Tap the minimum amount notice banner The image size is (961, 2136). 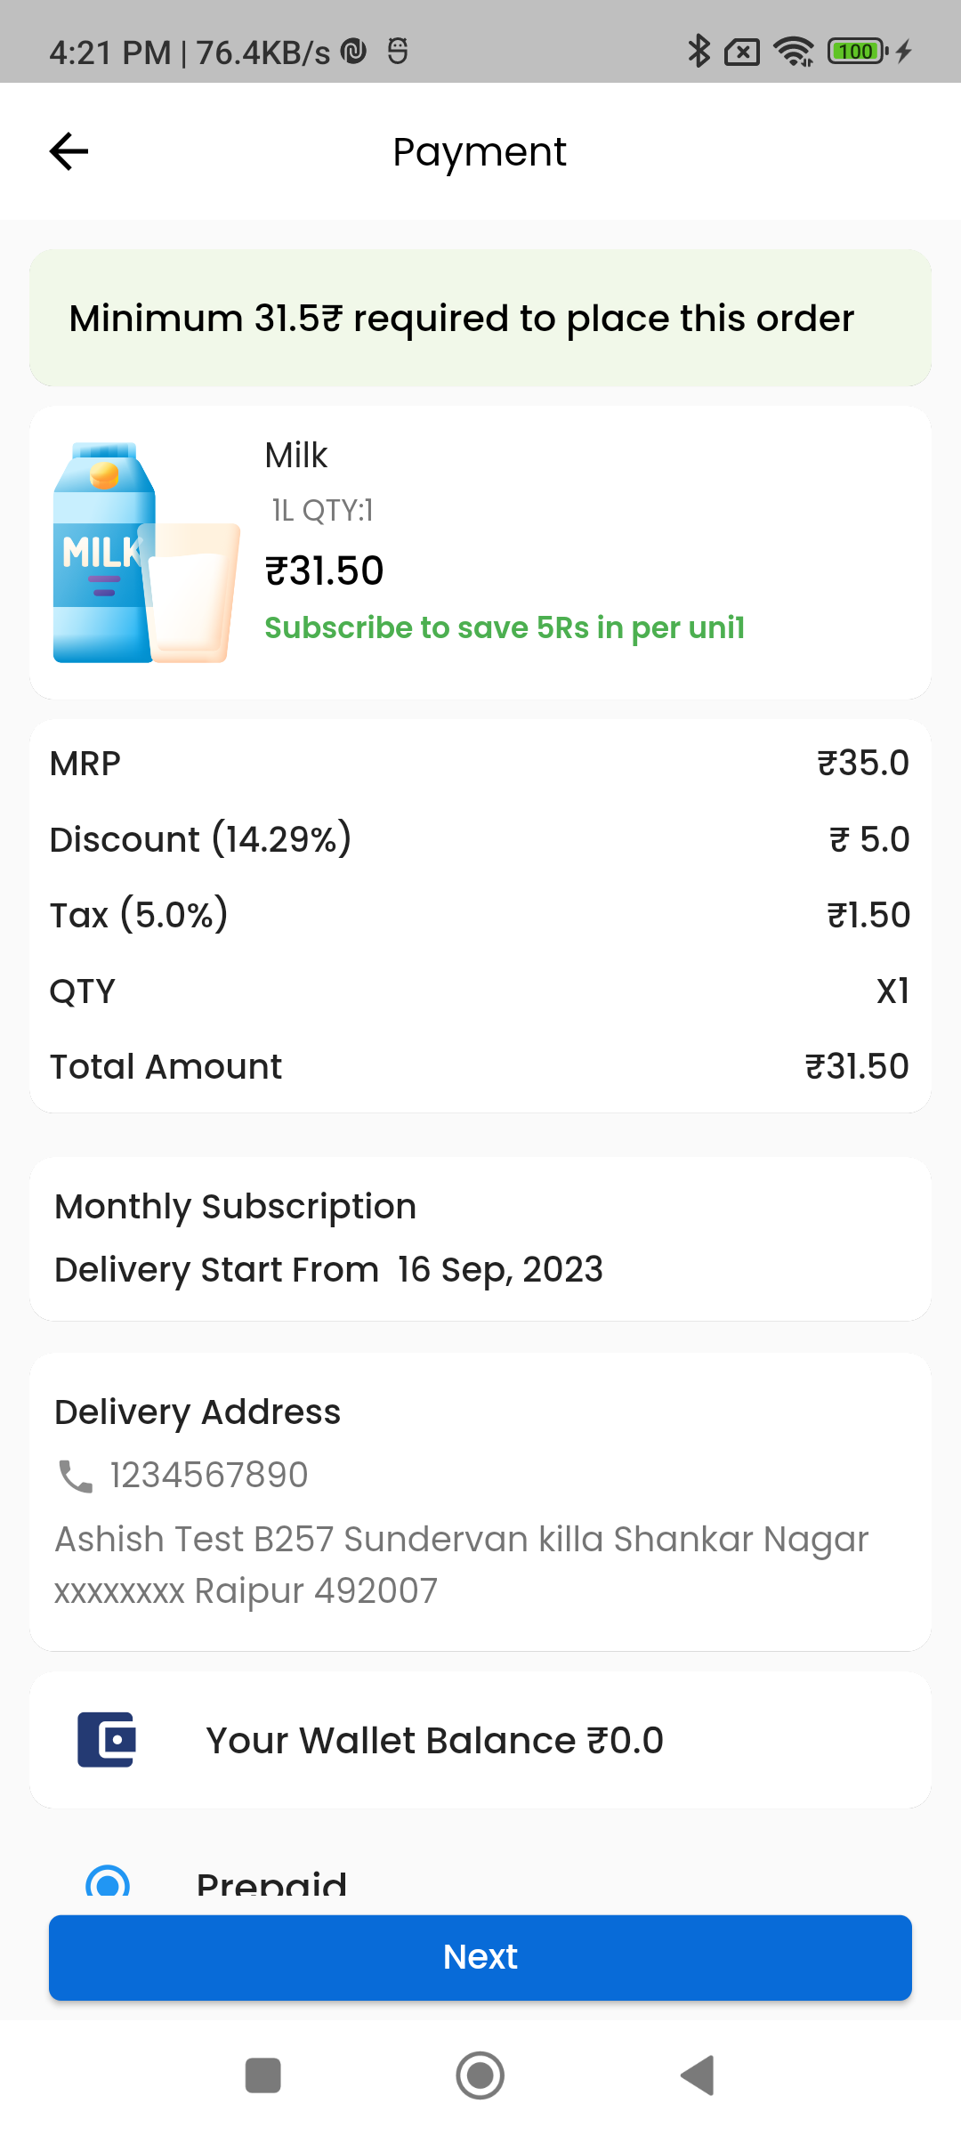tap(480, 318)
